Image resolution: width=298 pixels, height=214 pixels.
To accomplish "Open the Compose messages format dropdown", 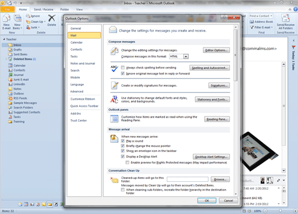I will (186, 56).
